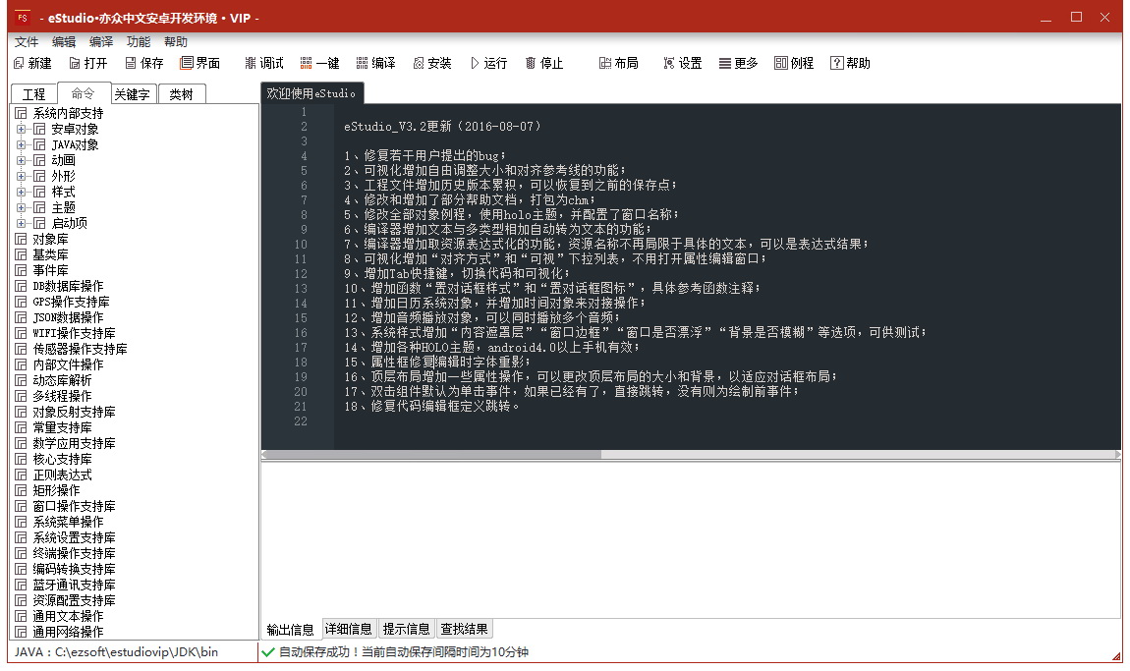Expand the JAVA对象 tree node
Viewport: 1130px width, 671px height.
pyautogui.click(x=21, y=144)
